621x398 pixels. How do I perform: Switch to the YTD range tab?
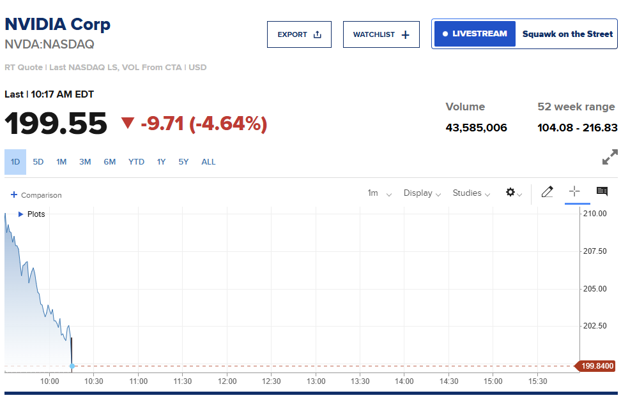pos(136,162)
